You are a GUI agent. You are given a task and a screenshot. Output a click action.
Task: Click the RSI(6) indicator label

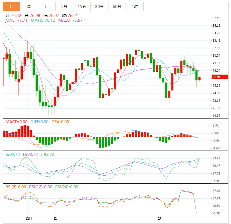(x=16, y=187)
